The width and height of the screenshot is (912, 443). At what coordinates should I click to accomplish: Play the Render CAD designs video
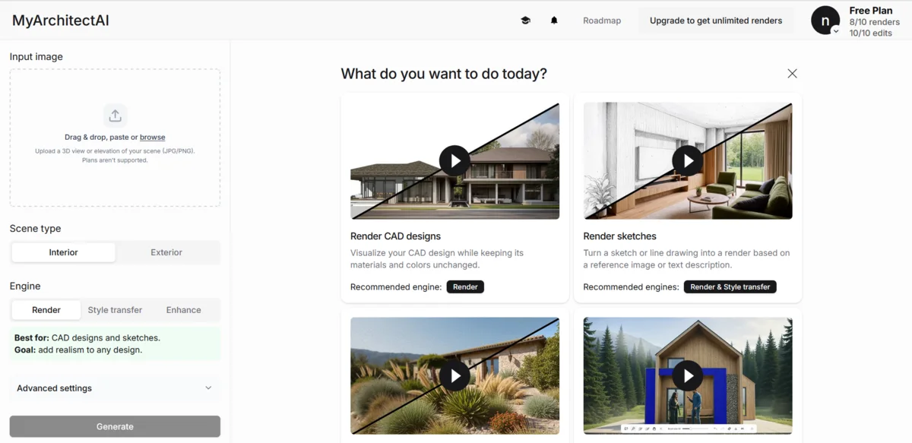(x=454, y=161)
